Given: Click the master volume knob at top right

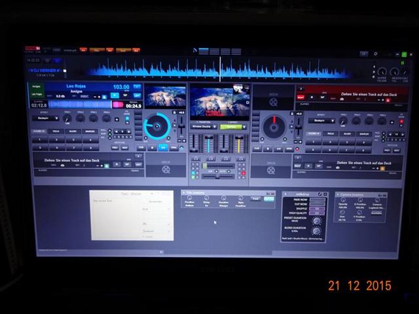Looking at the screenshot, I should [382, 72].
